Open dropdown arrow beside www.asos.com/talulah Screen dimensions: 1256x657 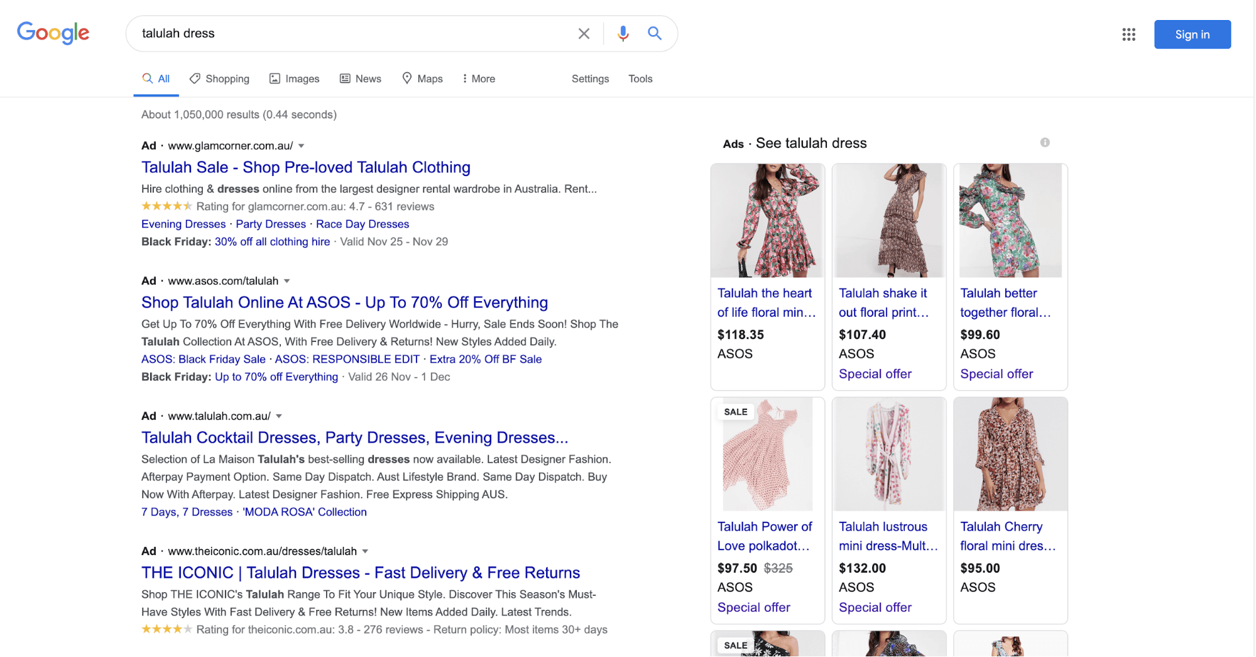click(x=287, y=281)
